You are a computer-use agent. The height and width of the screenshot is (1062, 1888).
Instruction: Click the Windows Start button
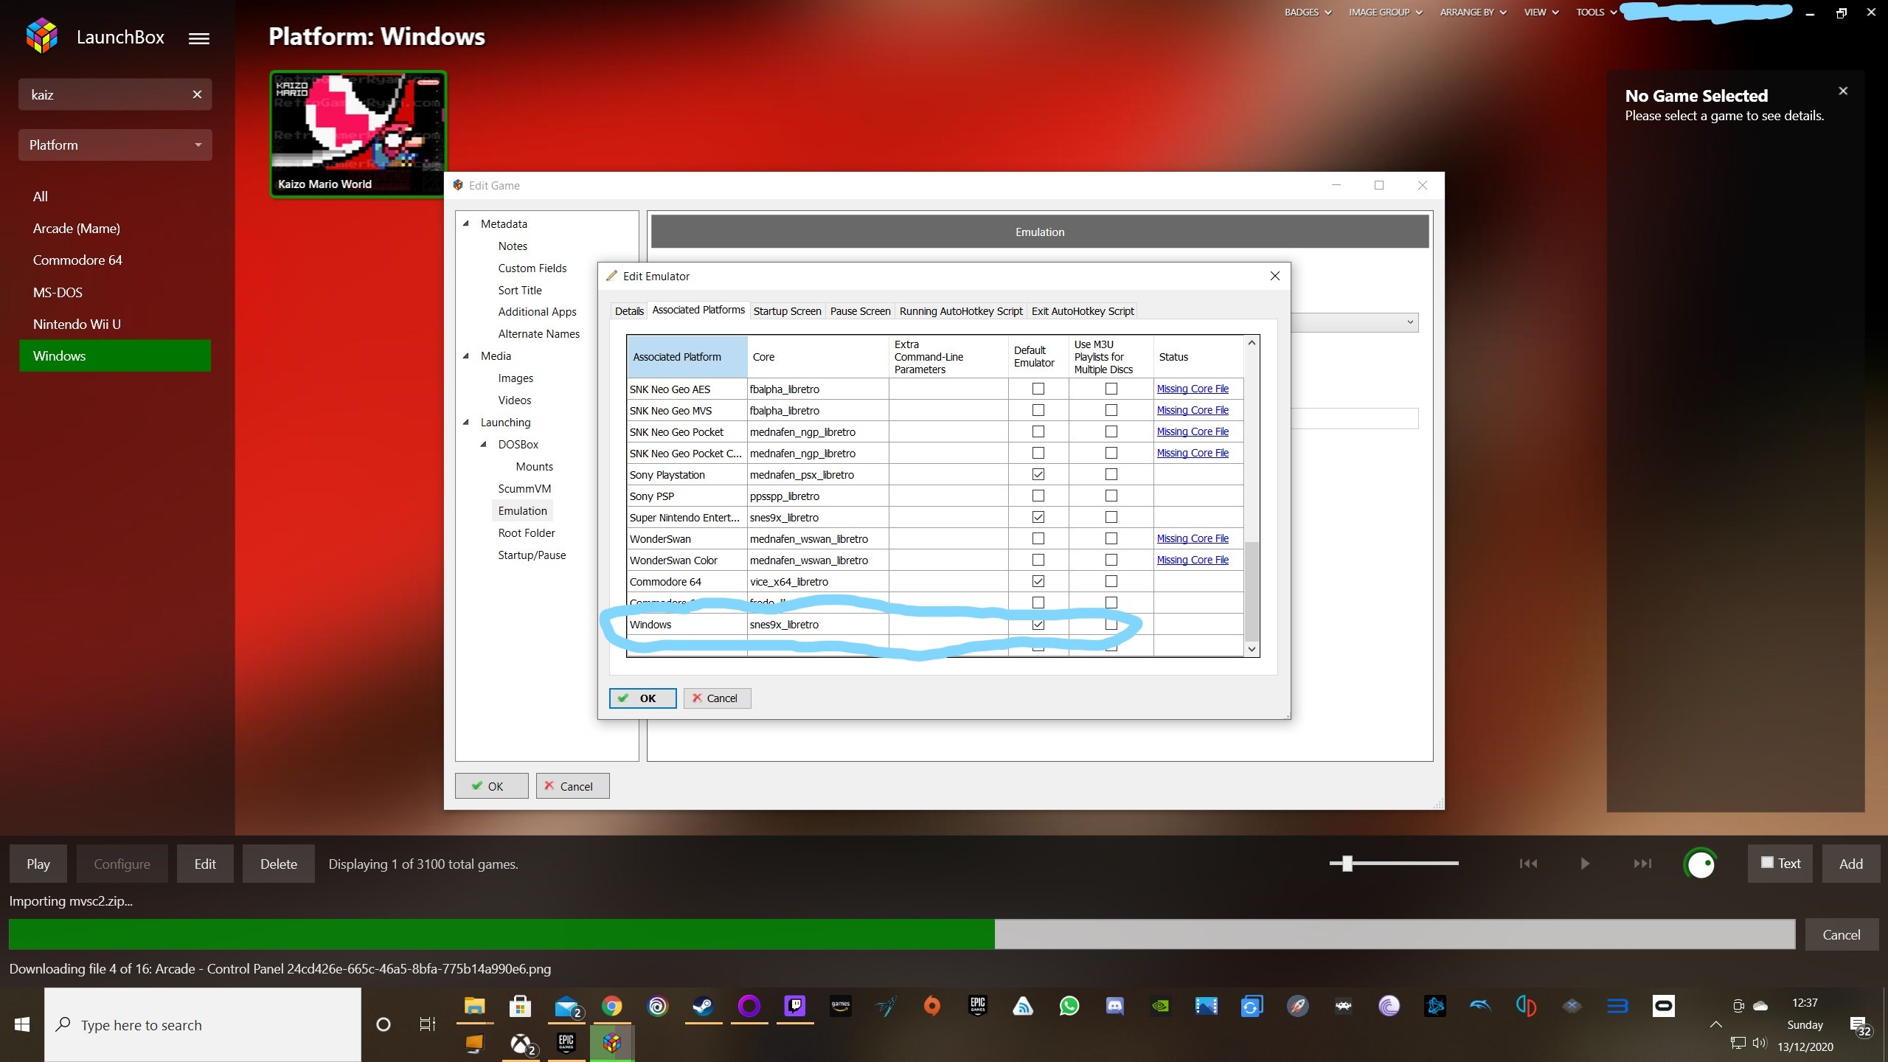tap(22, 1025)
